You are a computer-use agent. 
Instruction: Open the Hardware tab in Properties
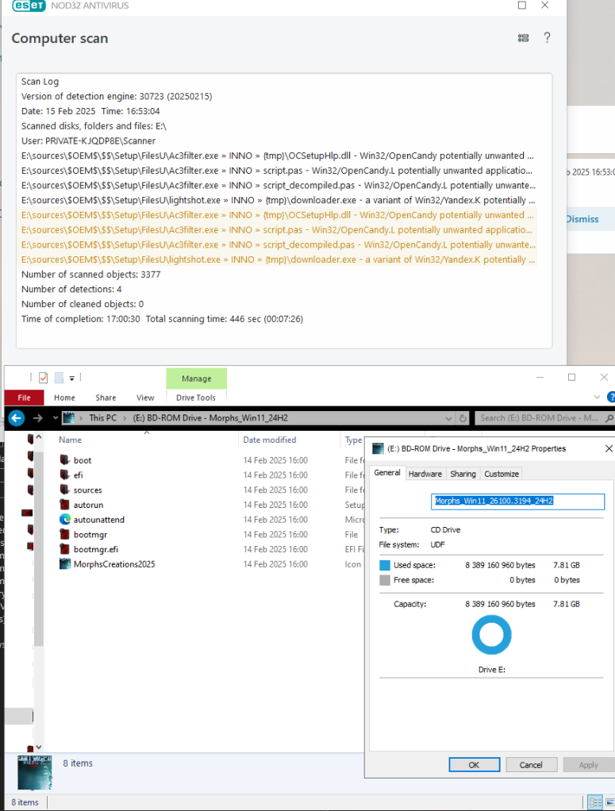(425, 474)
